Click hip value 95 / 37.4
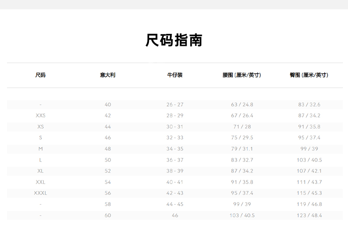 (309, 138)
